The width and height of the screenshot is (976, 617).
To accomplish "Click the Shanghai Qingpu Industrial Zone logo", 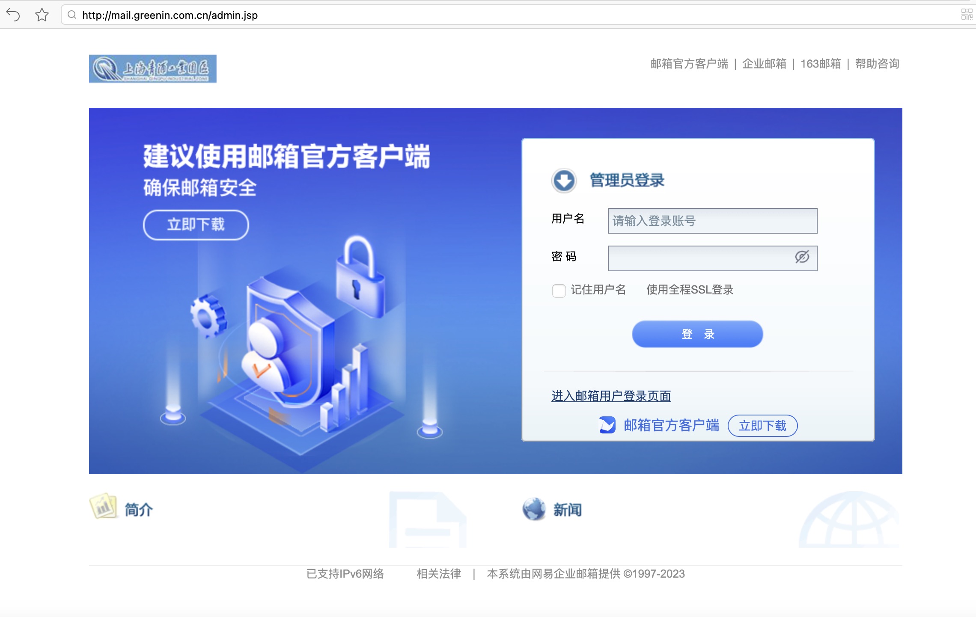I will click(x=153, y=68).
